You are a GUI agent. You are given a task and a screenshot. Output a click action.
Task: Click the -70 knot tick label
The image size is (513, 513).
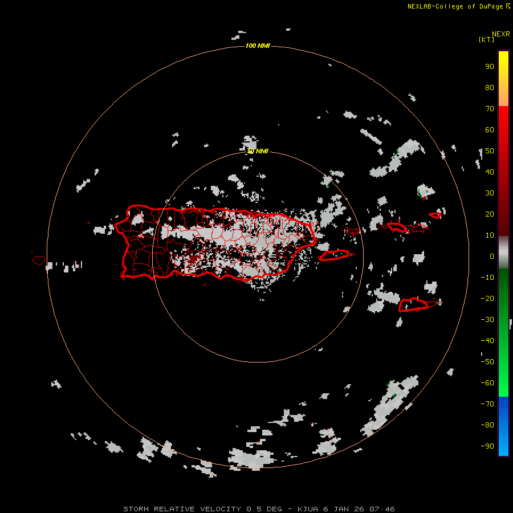point(487,404)
